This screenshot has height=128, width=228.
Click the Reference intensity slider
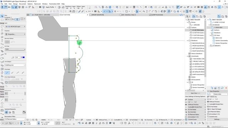pyautogui.click(x=15, y=93)
